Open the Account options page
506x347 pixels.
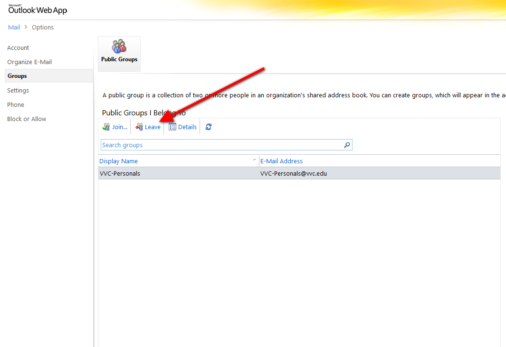tap(18, 48)
